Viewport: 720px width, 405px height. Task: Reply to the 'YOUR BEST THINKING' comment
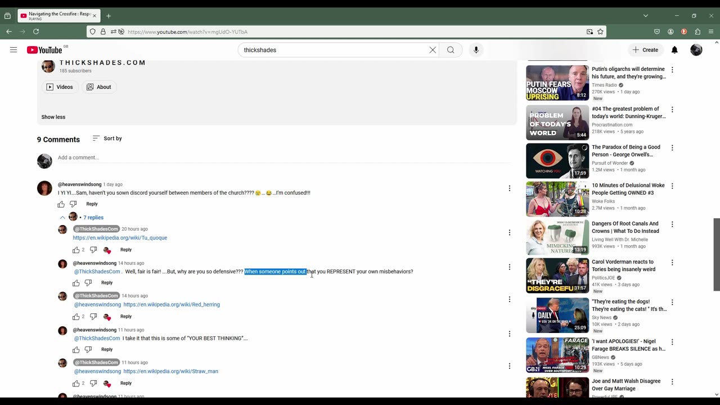click(106, 350)
